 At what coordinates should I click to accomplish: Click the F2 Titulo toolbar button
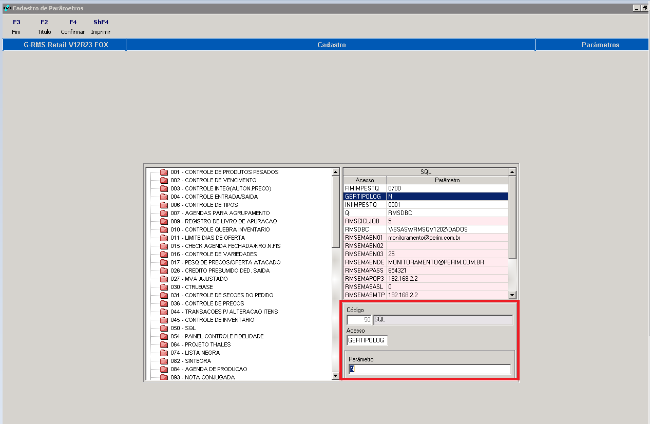(44, 27)
